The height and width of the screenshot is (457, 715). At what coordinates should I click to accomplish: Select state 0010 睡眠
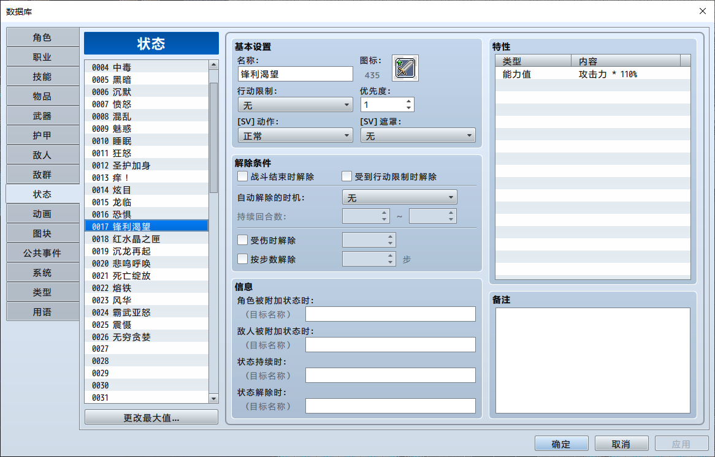tap(147, 141)
